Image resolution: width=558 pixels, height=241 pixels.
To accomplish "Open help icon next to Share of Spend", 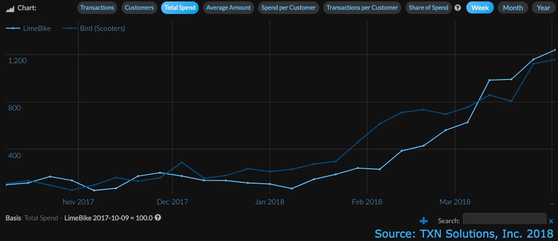I will click(458, 7).
